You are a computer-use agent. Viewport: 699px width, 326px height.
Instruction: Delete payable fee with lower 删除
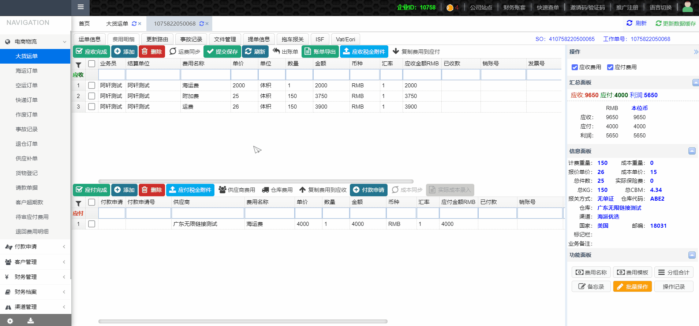click(152, 190)
